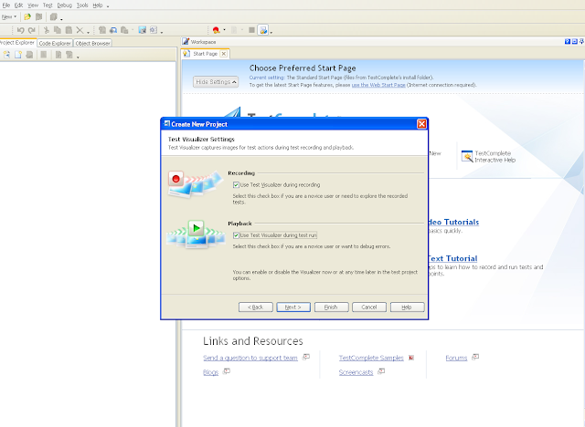This screenshot has height=427, width=585.
Task: Click the gray Stop square icon
Action: click(x=252, y=30)
